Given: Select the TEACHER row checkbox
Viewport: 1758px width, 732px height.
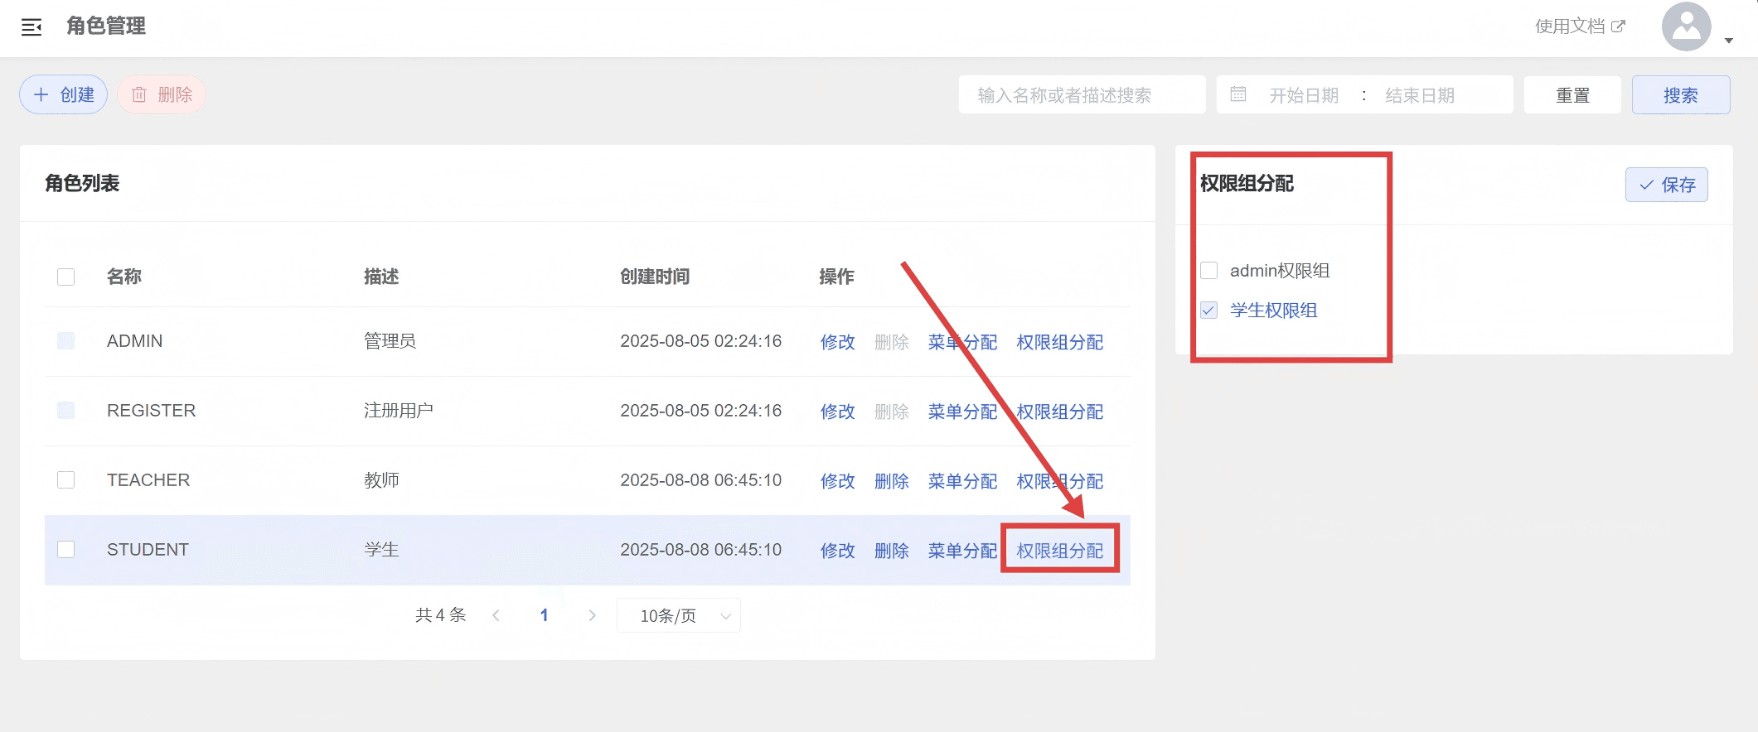Looking at the screenshot, I should pos(66,480).
